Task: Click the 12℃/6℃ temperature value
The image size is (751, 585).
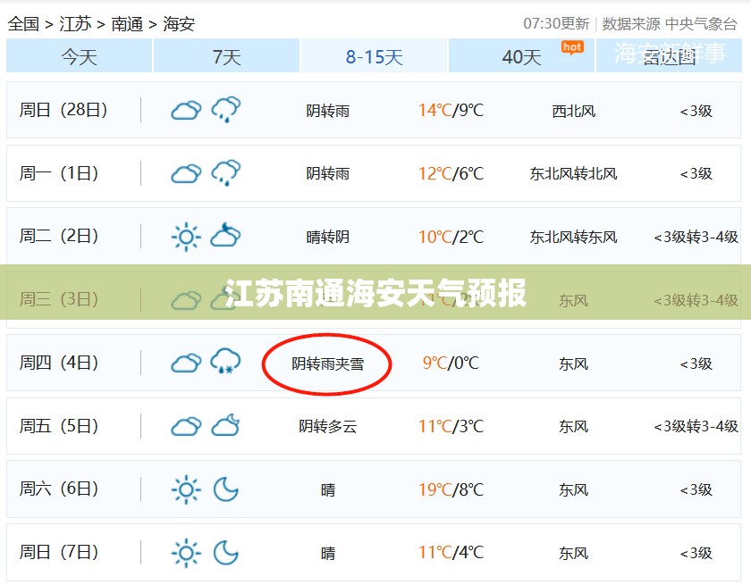Action: pyautogui.click(x=451, y=173)
